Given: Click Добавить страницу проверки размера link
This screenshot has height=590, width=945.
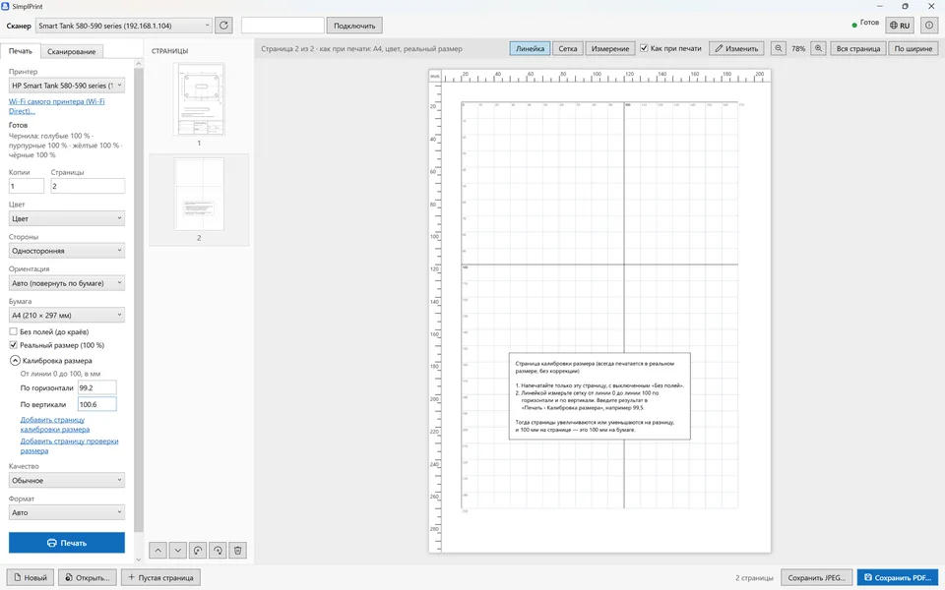Looking at the screenshot, I should coord(69,445).
